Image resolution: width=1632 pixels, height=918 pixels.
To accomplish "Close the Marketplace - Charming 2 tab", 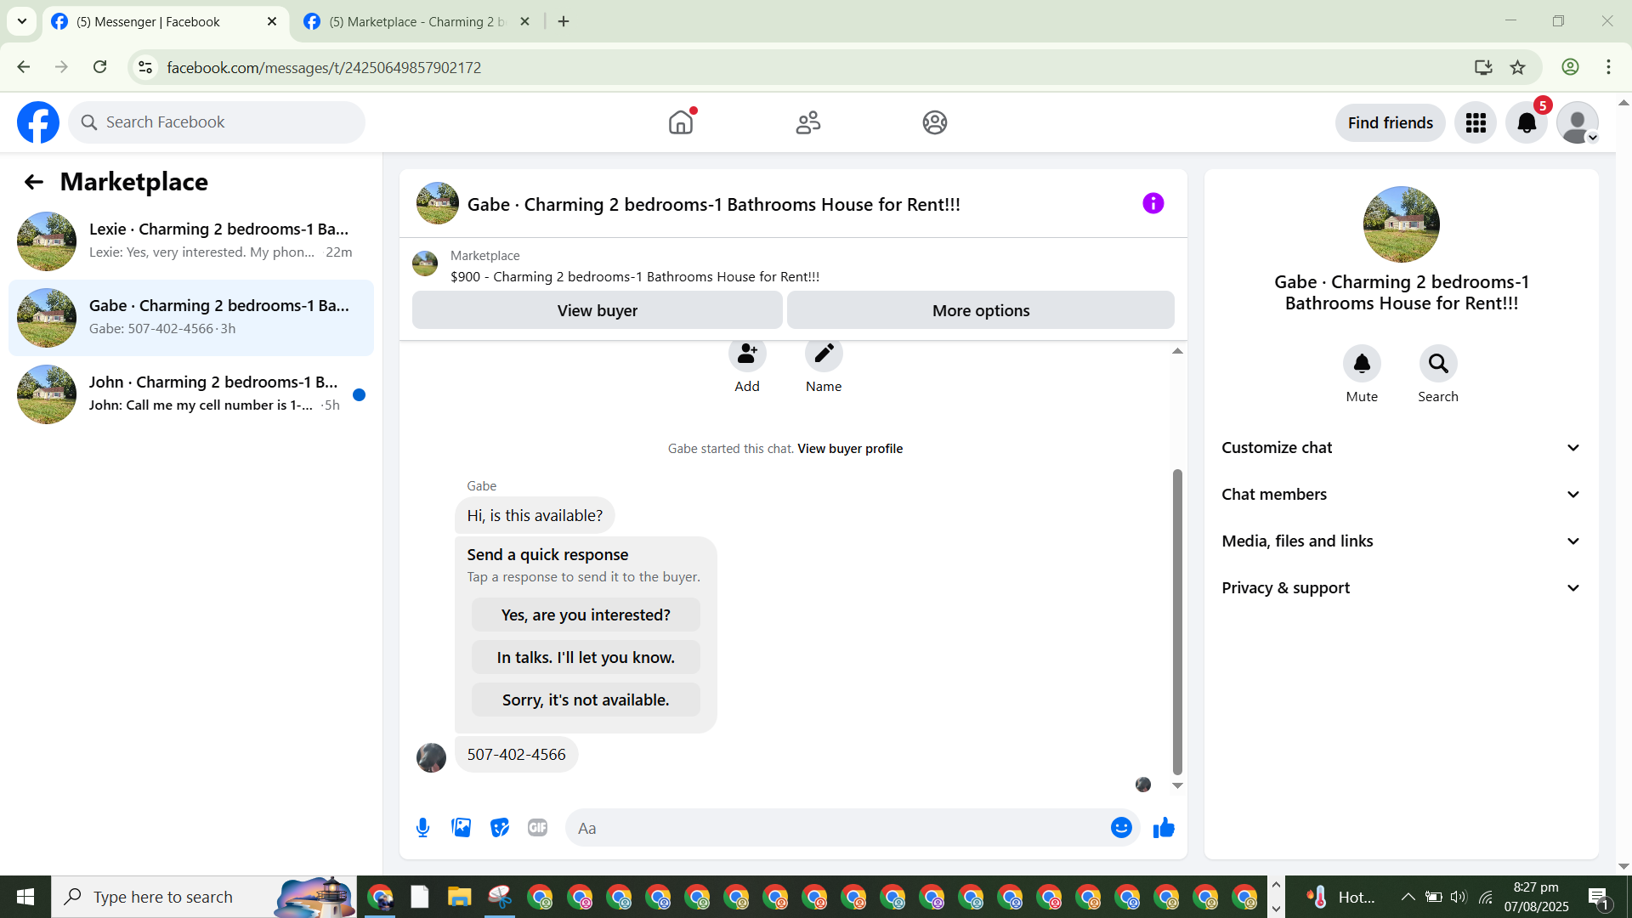I will click(x=524, y=22).
